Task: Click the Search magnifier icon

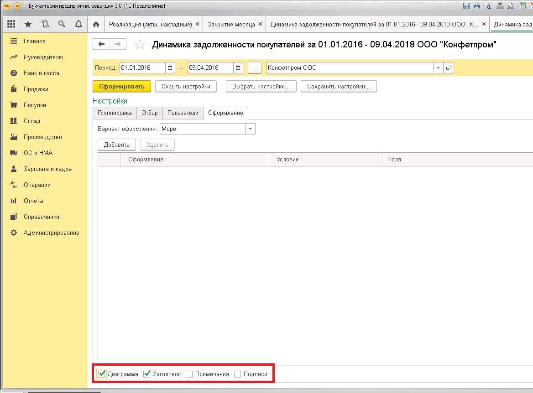Action: click(62, 24)
